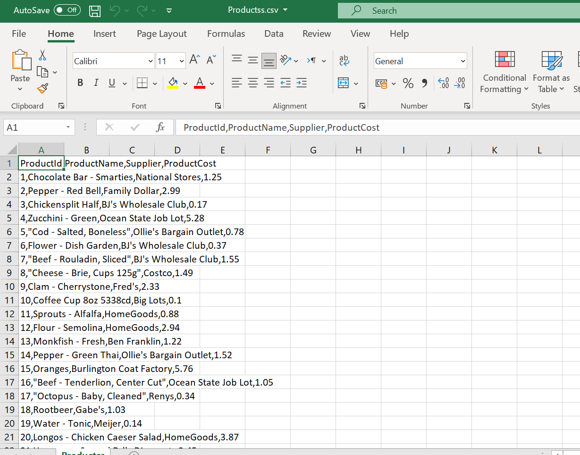Screen dimensions: 580x455
Task: Open the Data ribbon tab
Action: tap(274, 34)
